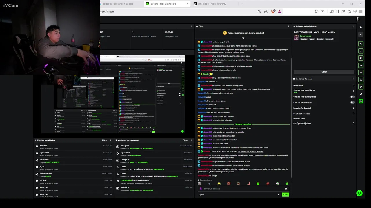Click Hostear canal
This screenshot has height=208, width=371.
[299, 118]
